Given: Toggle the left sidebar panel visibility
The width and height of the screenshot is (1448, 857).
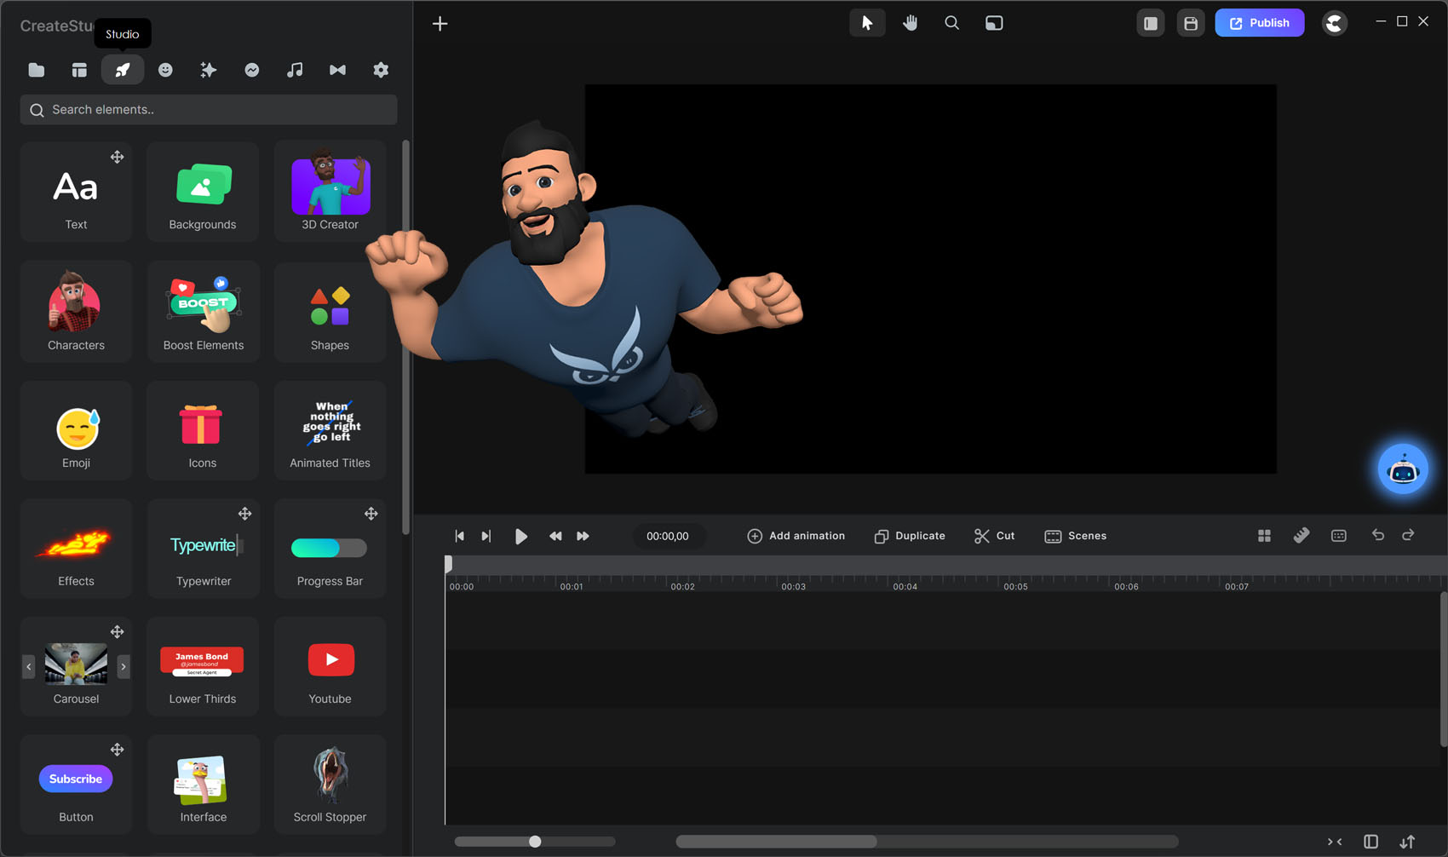Looking at the screenshot, I should (1150, 23).
